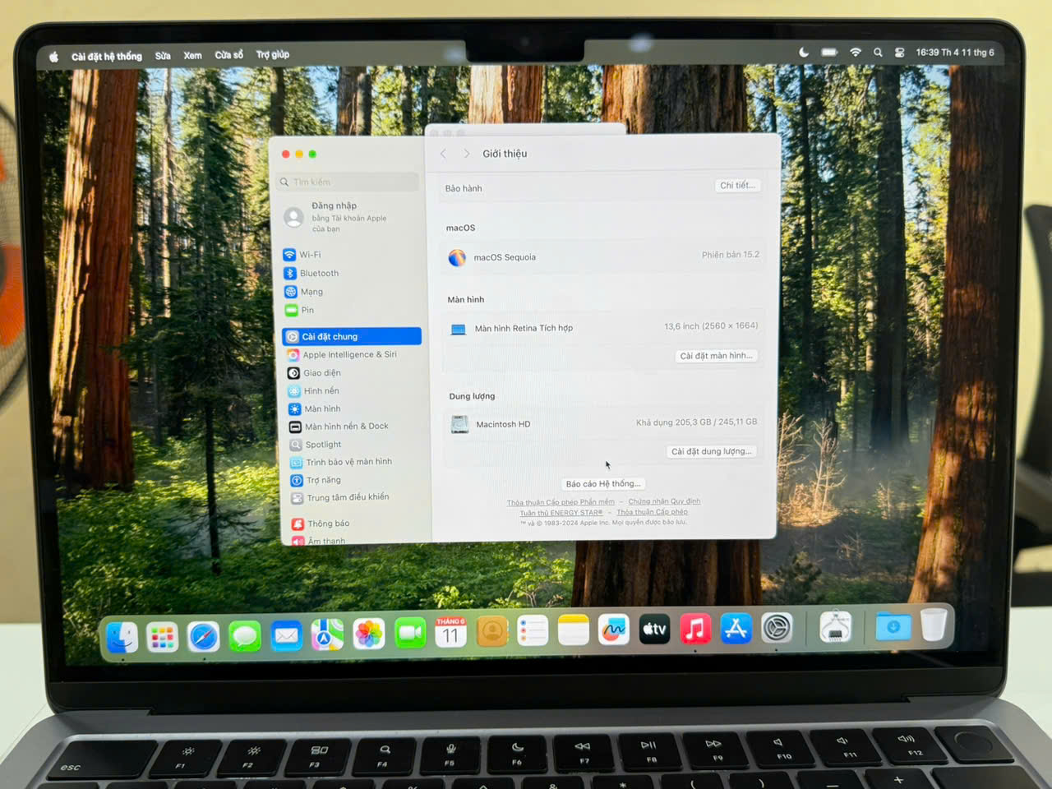Open Finder from the Dock

pyautogui.click(x=122, y=637)
